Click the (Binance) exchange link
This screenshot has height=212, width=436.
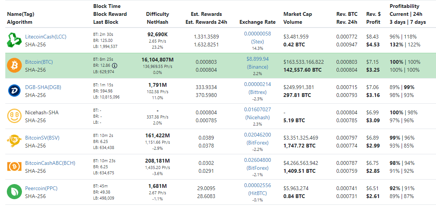point(258,67)
